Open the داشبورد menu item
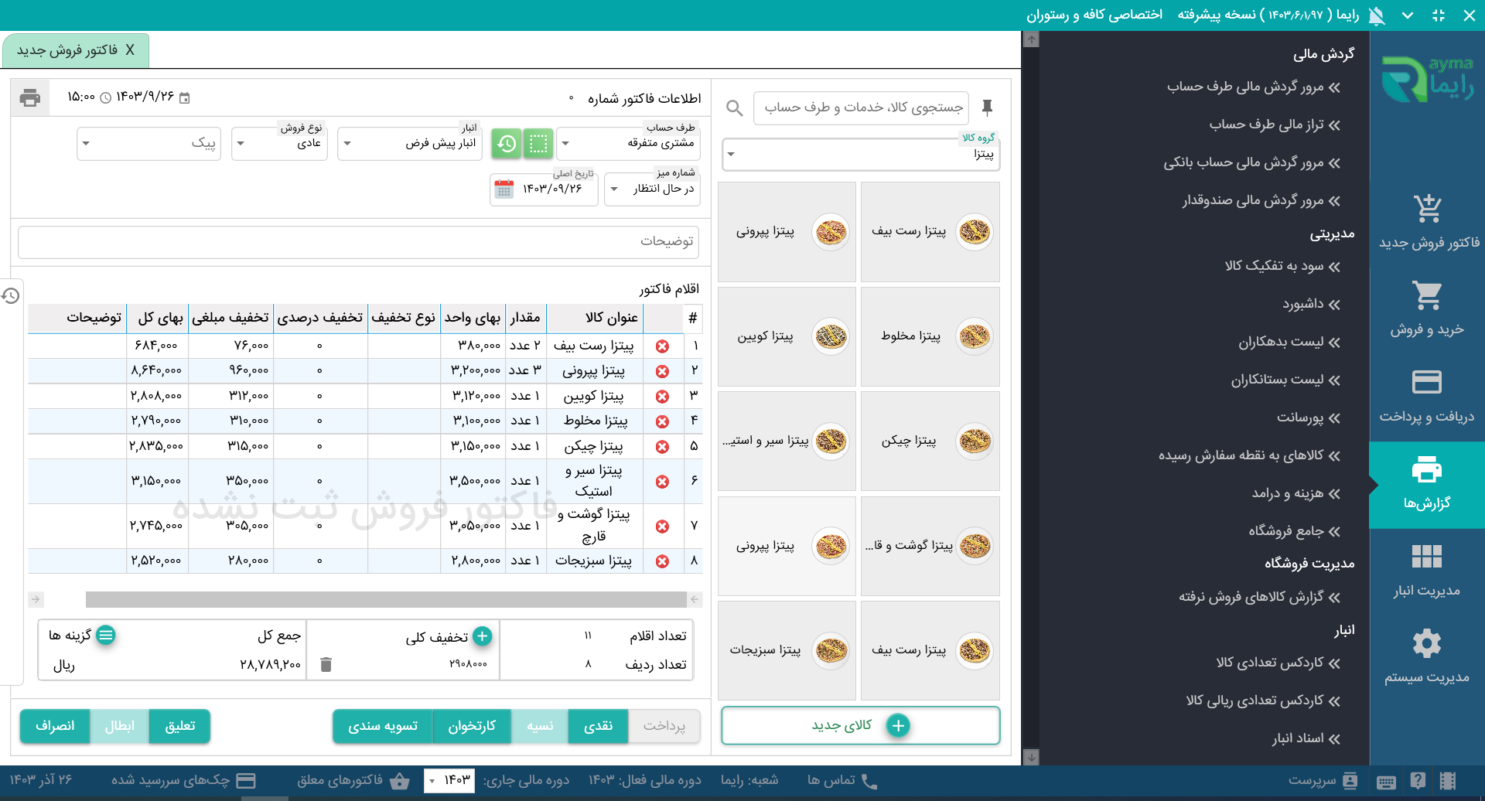The image size is (1485, 801). click(x=1311, y=305)
